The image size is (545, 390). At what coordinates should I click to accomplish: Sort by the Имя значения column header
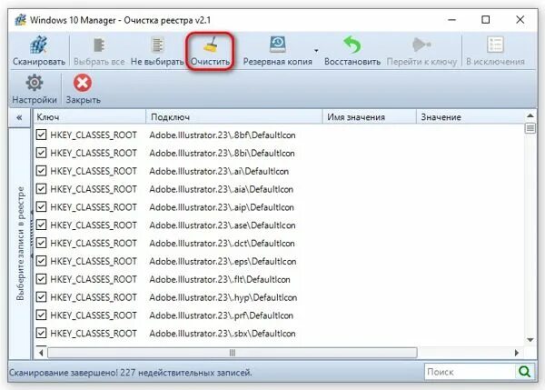tap(370, 117)
